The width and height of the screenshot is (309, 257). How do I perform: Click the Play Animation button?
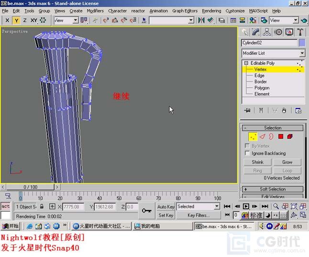point(246,206)
